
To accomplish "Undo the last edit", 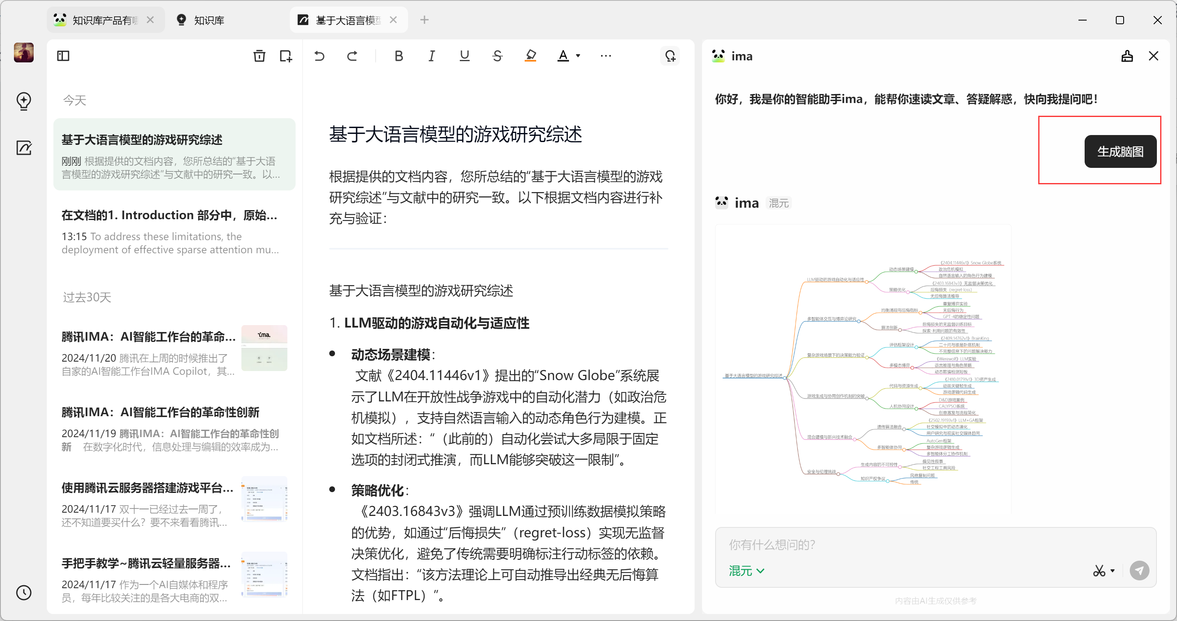I will pos(319,56).
